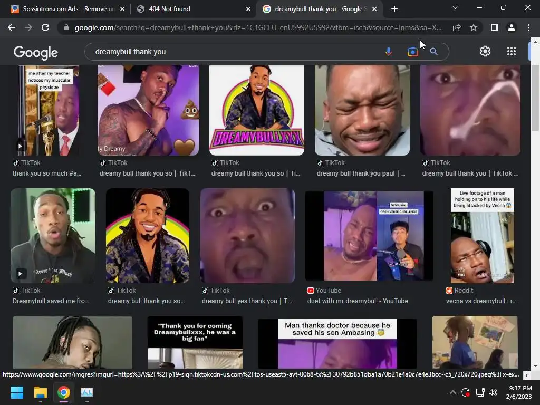The width and height of the screenshot is (540, 405).
Task: Search by voice using microphone icon
Action: tap(389, 52)
